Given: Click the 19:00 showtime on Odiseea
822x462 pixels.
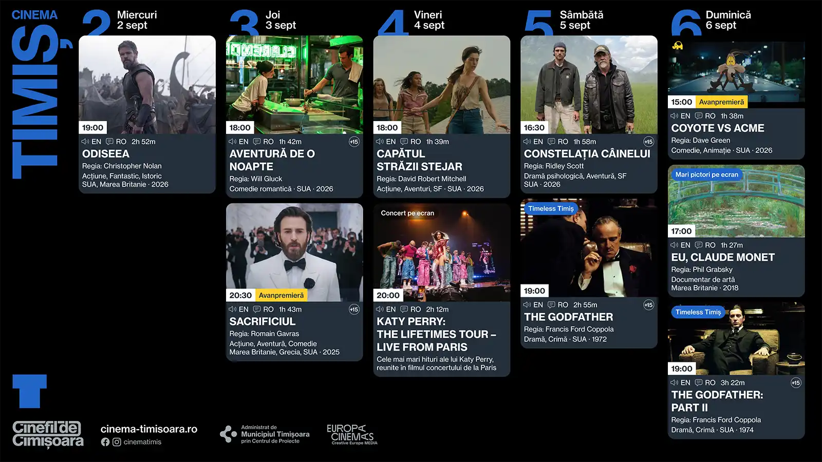Looking at the screenshot, I should [x=93, y=128].
